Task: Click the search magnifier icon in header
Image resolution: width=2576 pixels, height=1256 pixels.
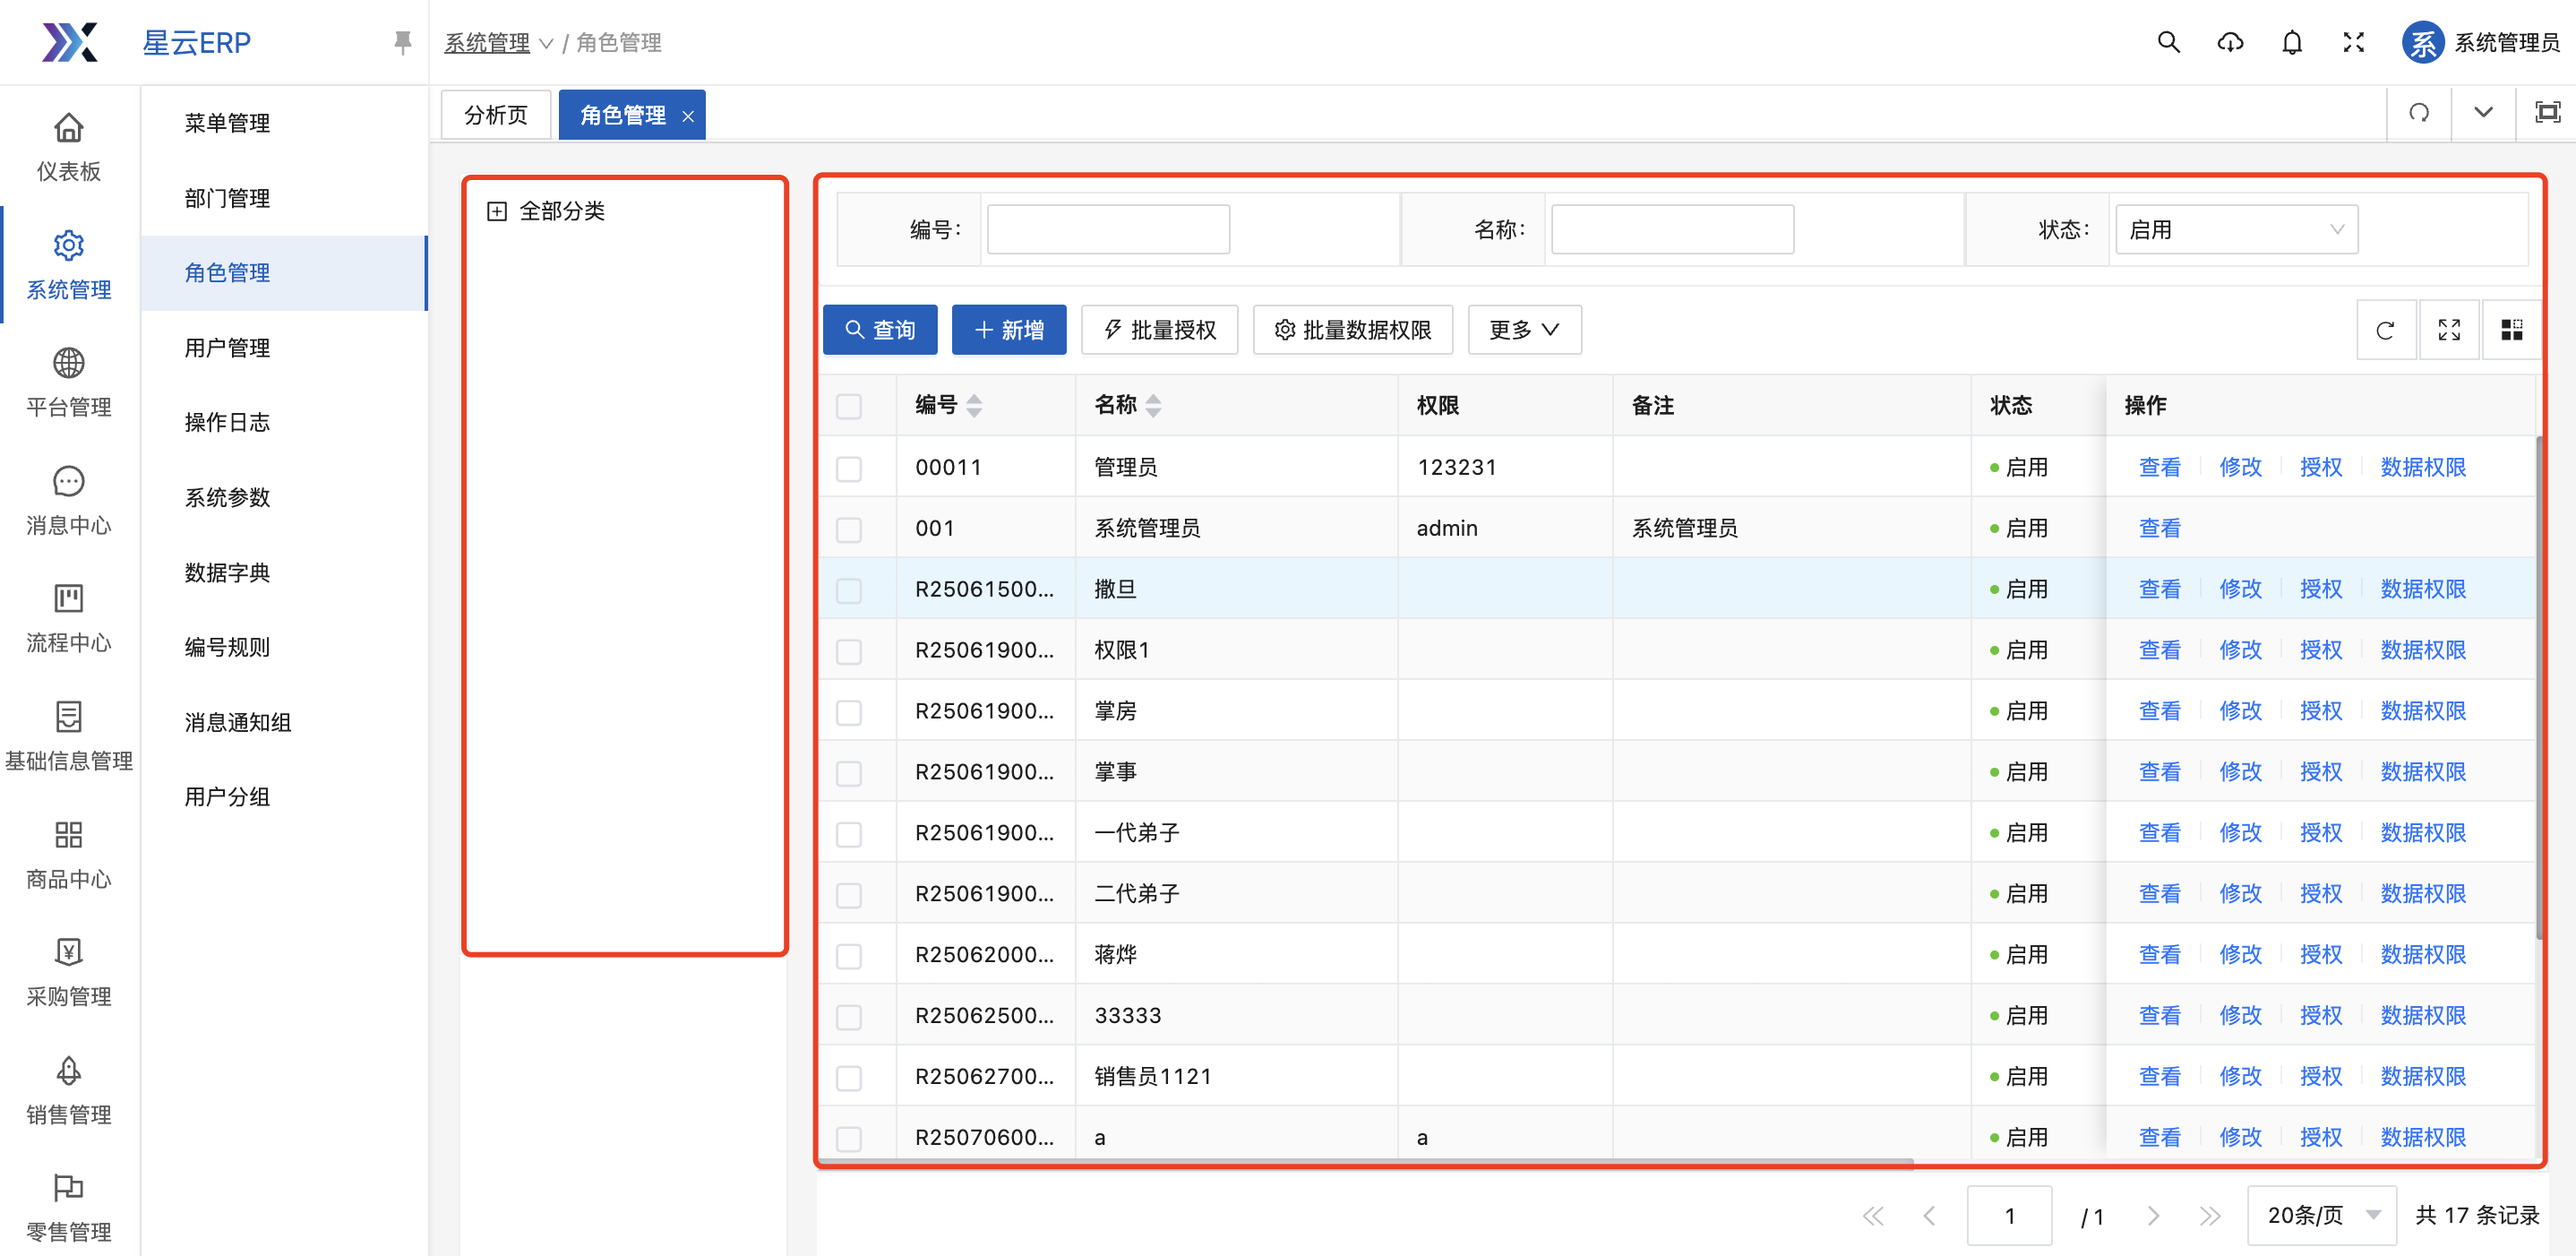Action: (2168, 42)
